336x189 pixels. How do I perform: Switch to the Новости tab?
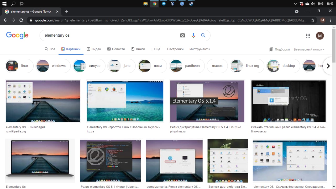click(116, 49)
